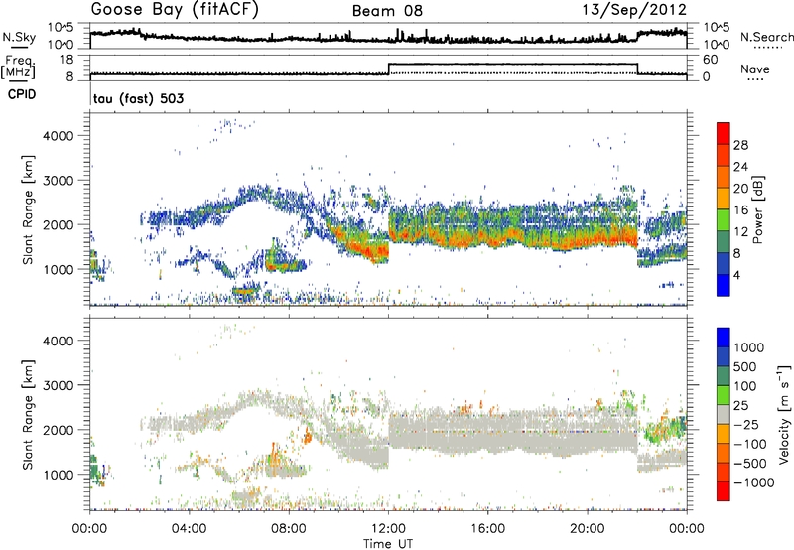Click the velocity scale value '-1000'
Image resolution: width=794 pixels, height=550 pixels.
753,482
